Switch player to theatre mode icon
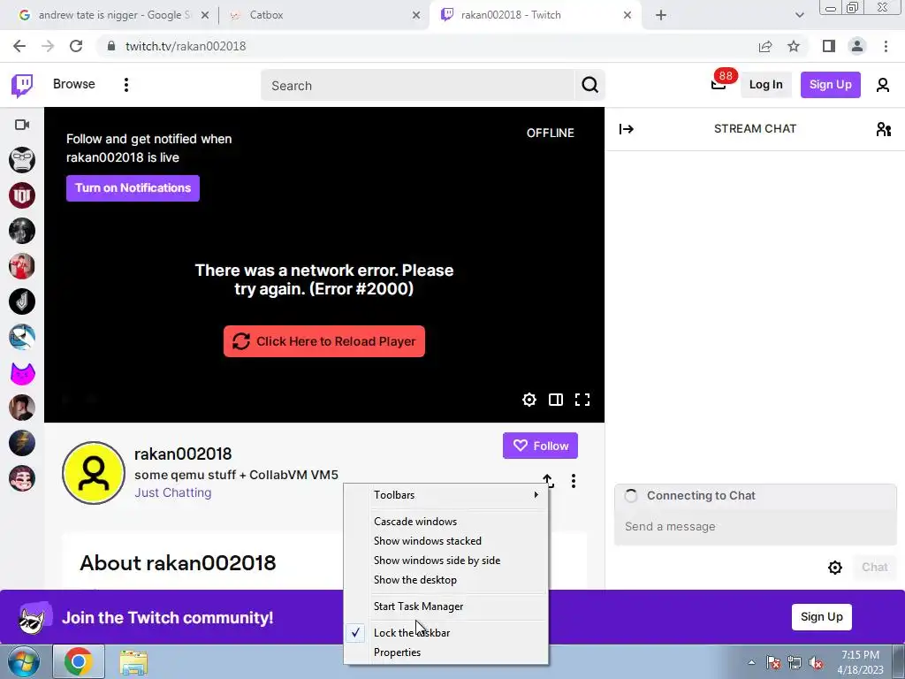This screenshot has width=905, height=679. pos(556,400)
